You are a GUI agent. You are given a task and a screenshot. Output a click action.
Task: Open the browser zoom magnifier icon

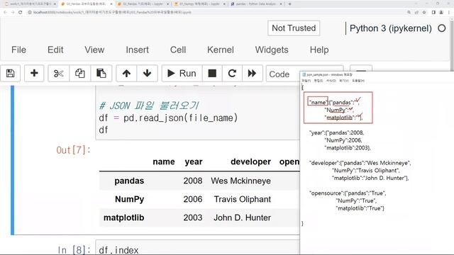coord(409,13)
